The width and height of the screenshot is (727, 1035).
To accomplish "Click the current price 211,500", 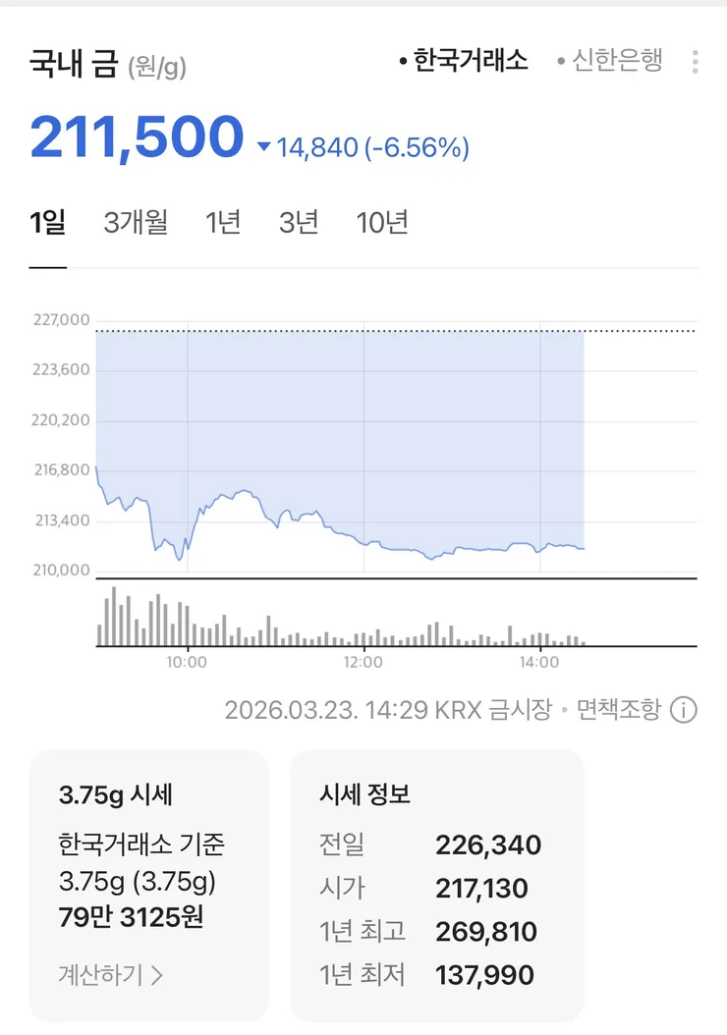I will point(137,138).
